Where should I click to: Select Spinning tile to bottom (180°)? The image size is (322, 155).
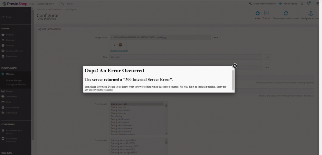137,146
